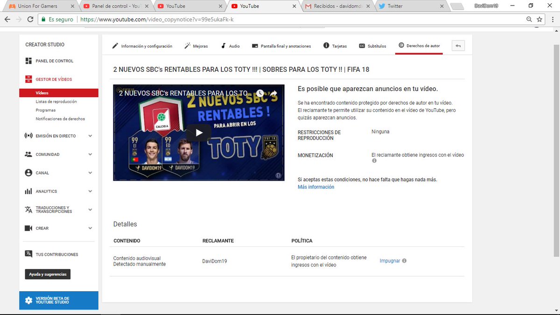
Task: Open Notificaciones de derechos in sidebar
Action: 60,119
